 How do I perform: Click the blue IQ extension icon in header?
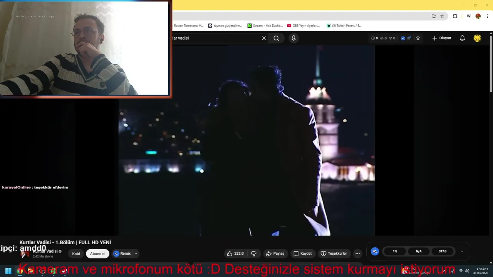coord(403,38)
